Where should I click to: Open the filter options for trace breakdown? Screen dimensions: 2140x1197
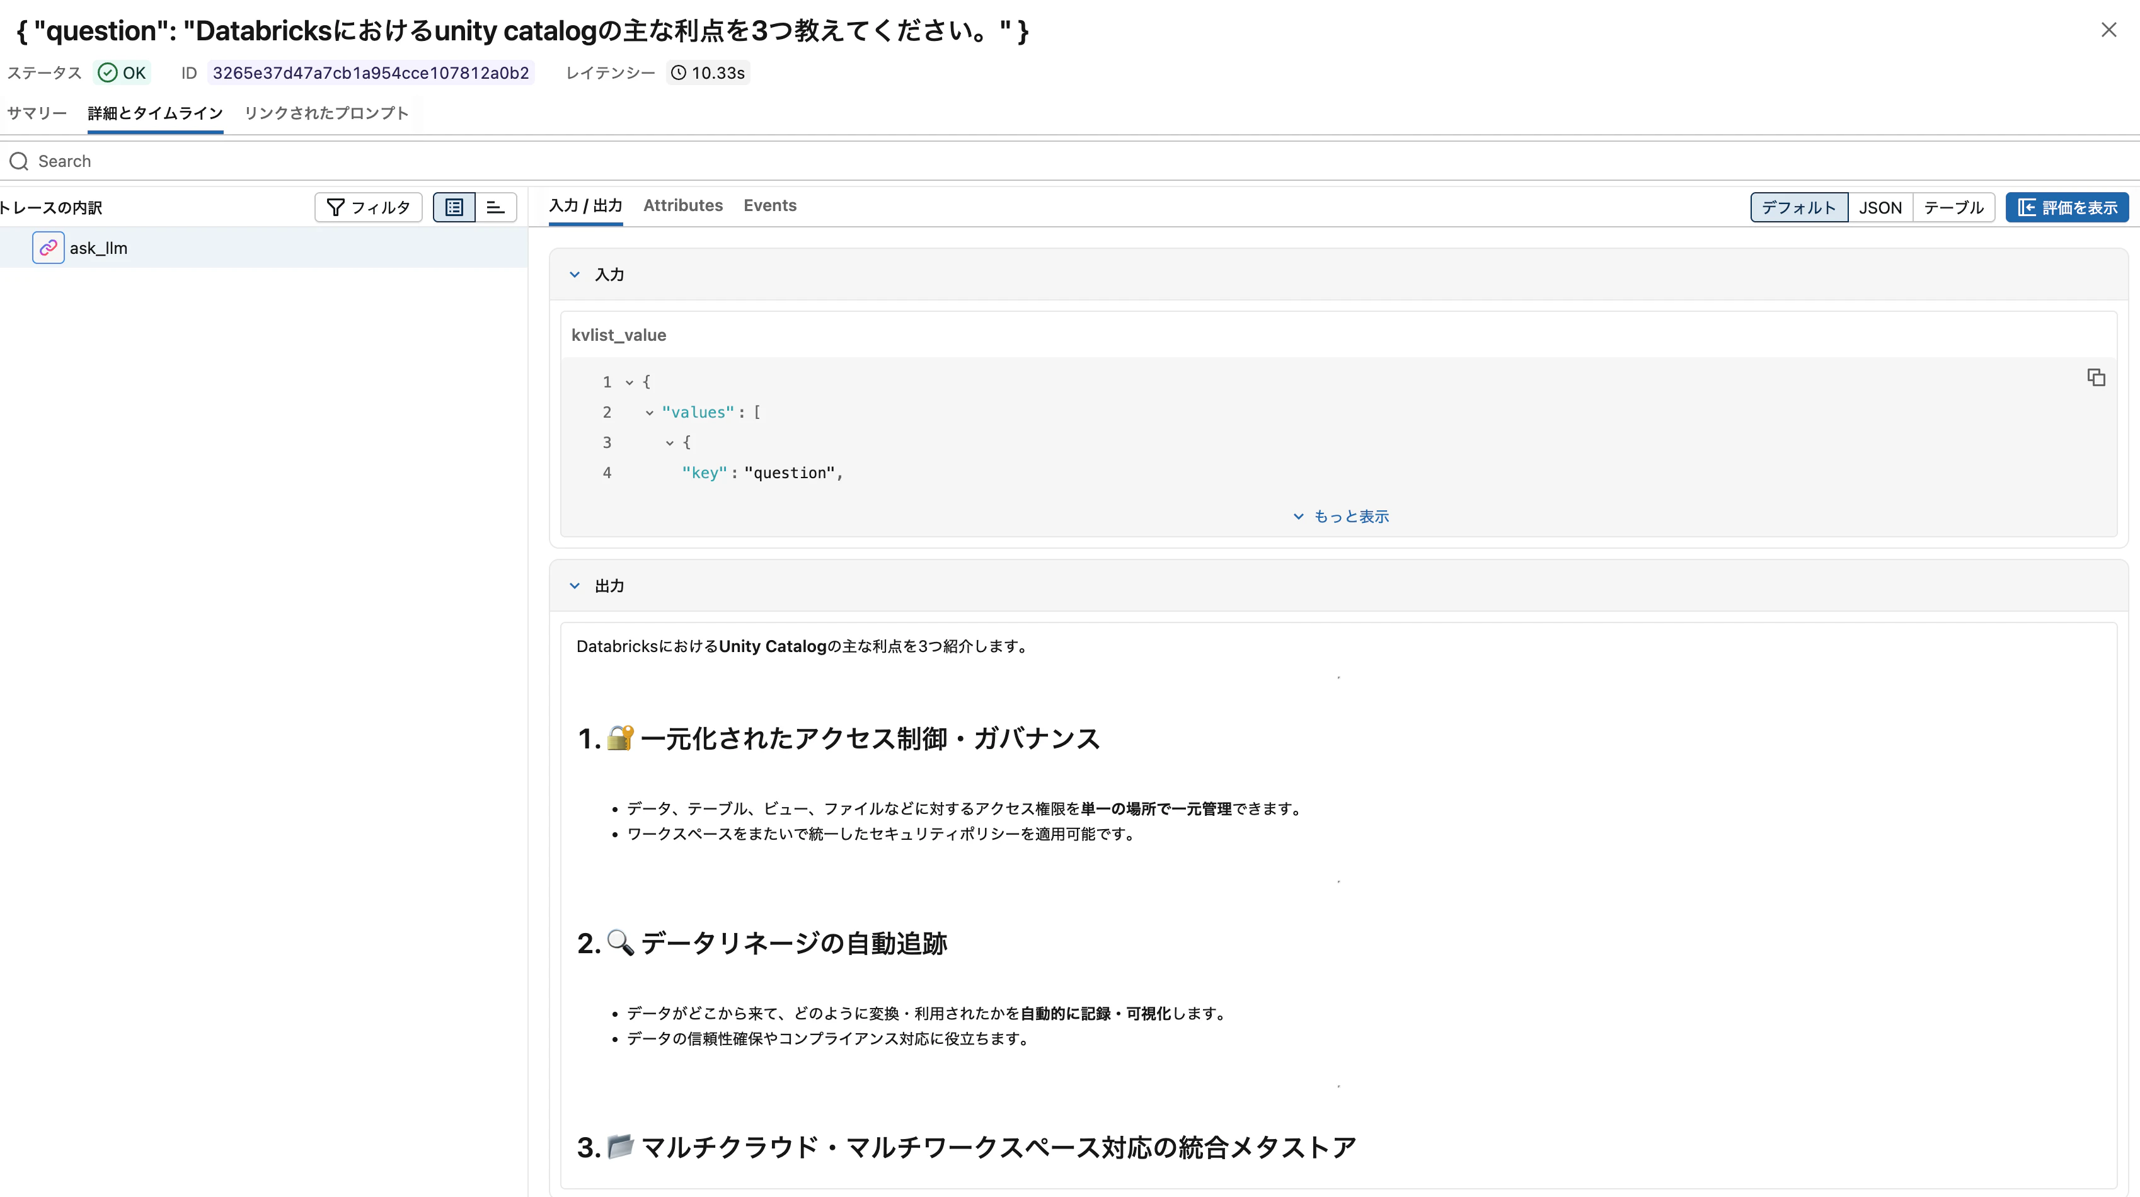tap(368, 207)
